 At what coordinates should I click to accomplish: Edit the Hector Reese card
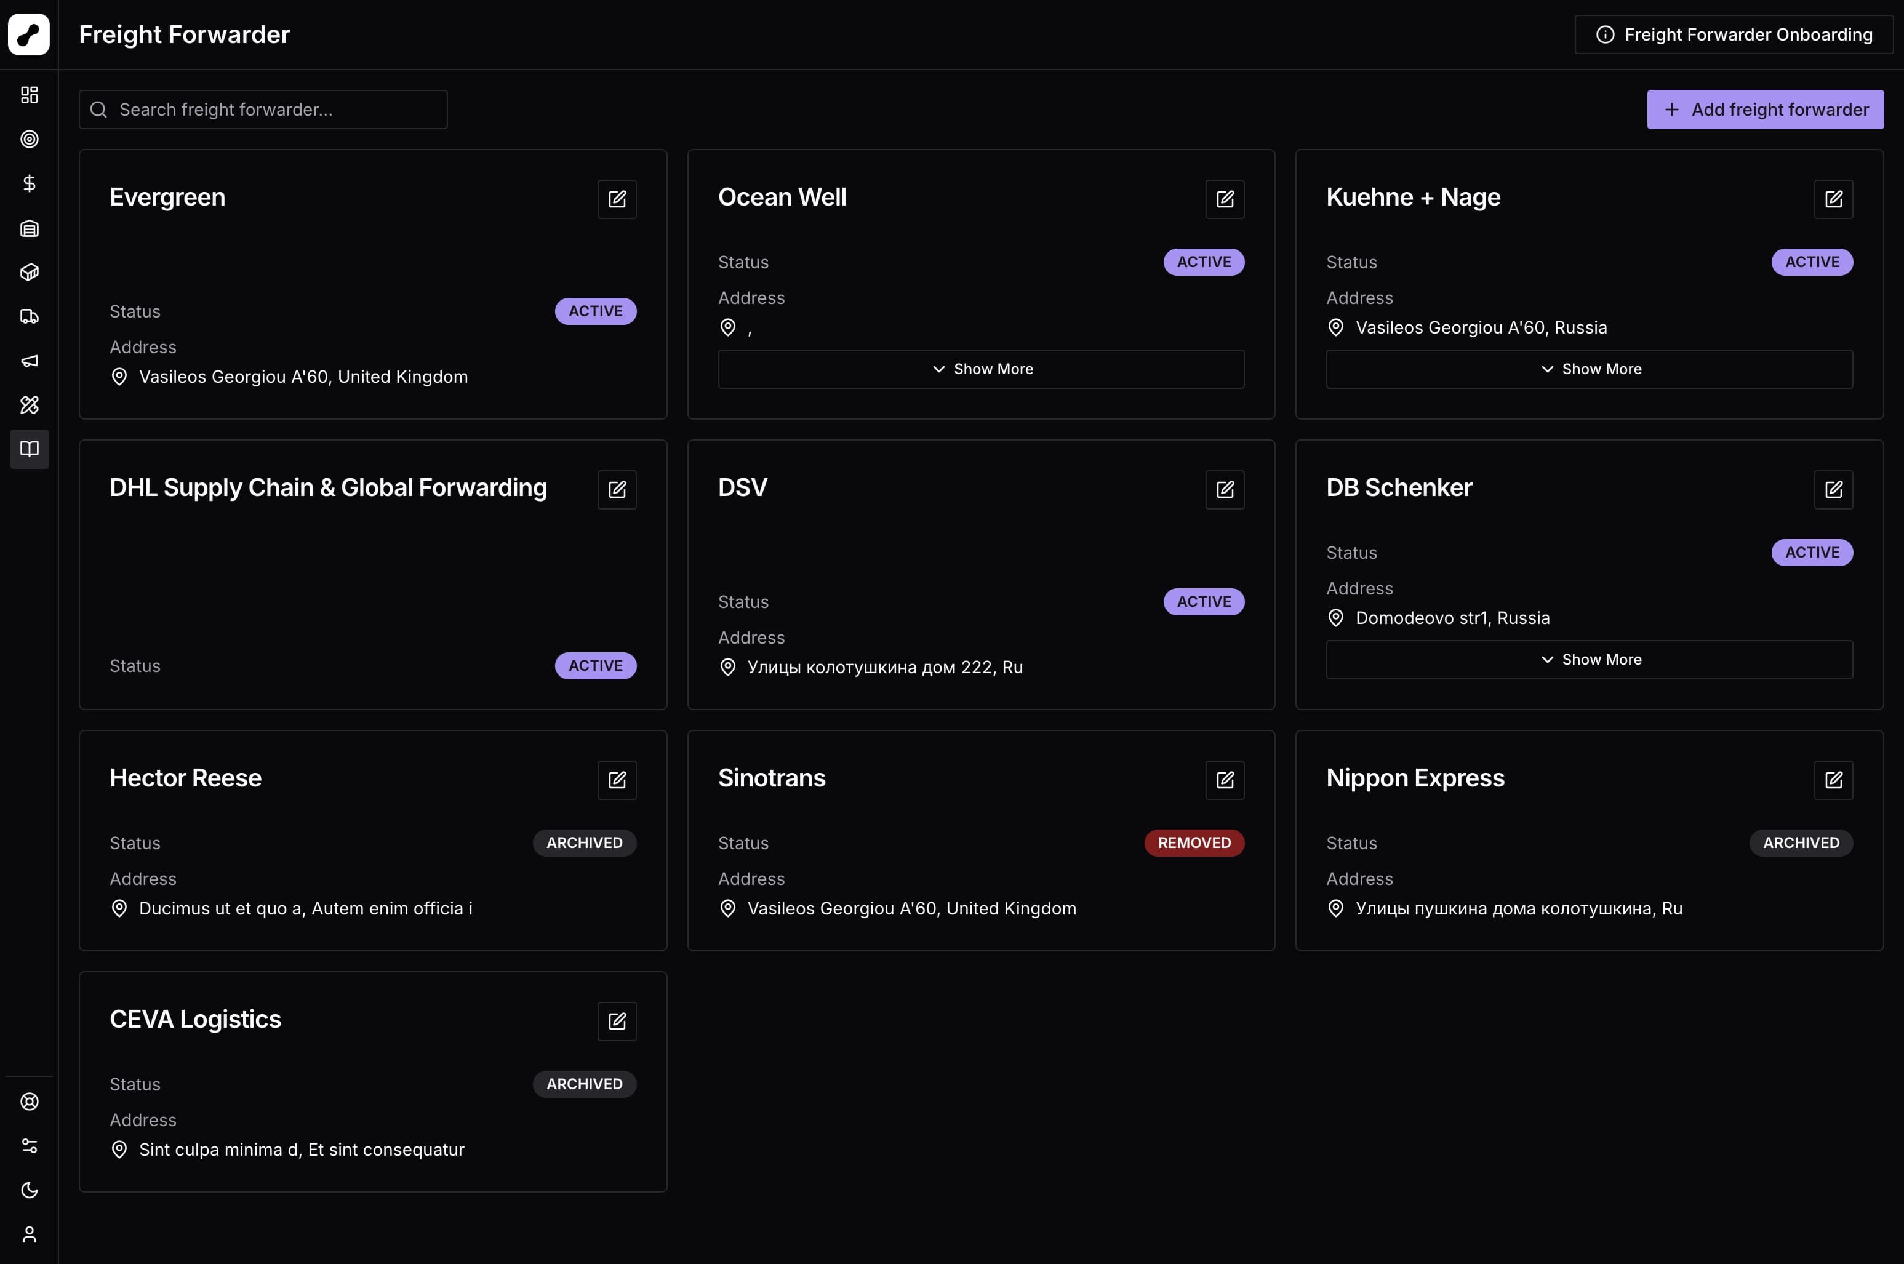(x=617, y=780)
